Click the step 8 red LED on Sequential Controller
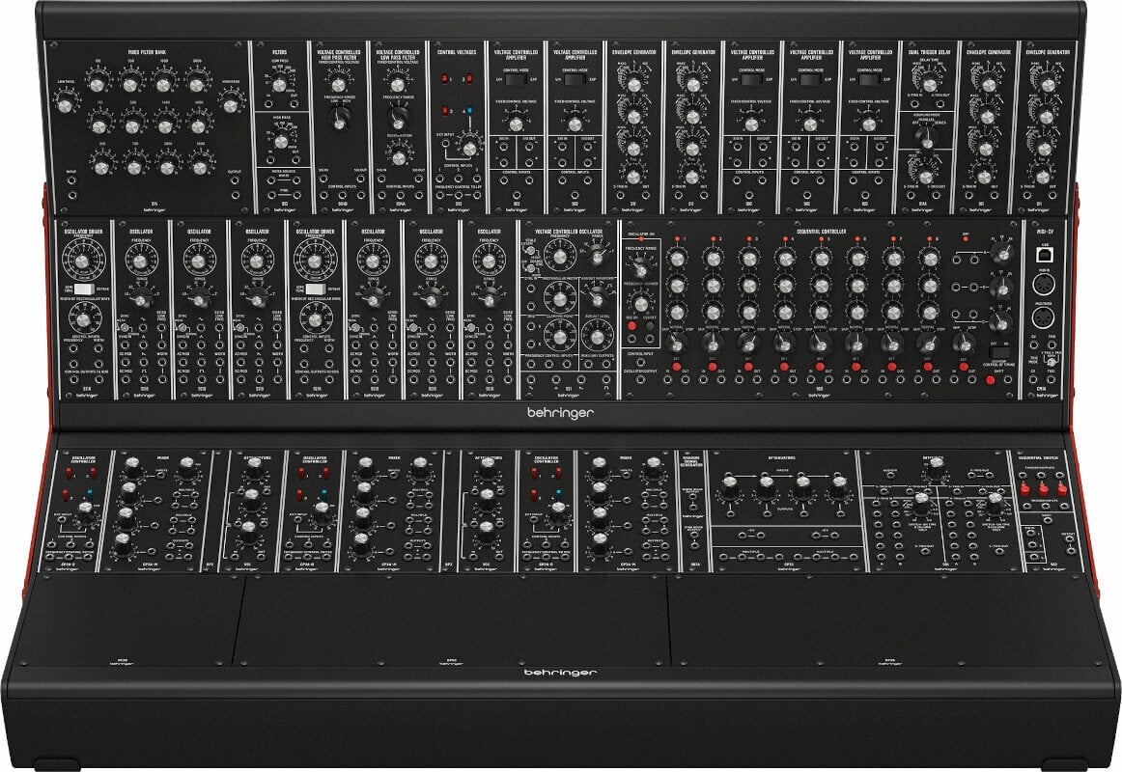The height and width of the screenshot is (772, 1122). (x=928, y=238)
